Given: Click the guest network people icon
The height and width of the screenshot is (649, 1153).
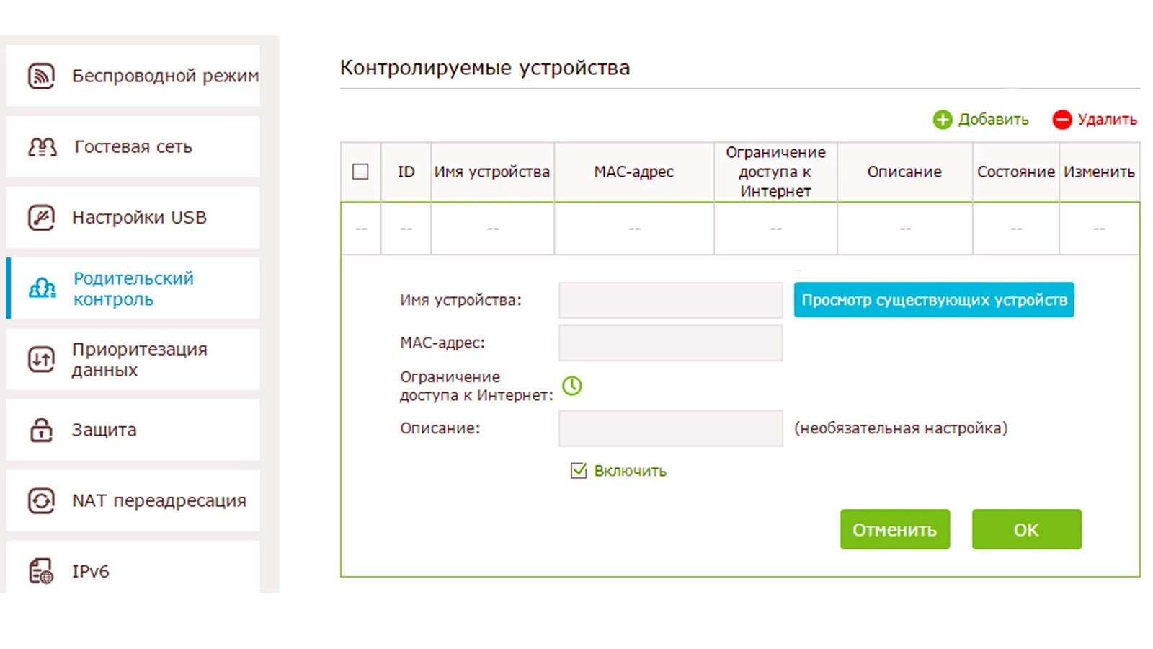Looking at the screenshot, I should (x=42, y=147).
